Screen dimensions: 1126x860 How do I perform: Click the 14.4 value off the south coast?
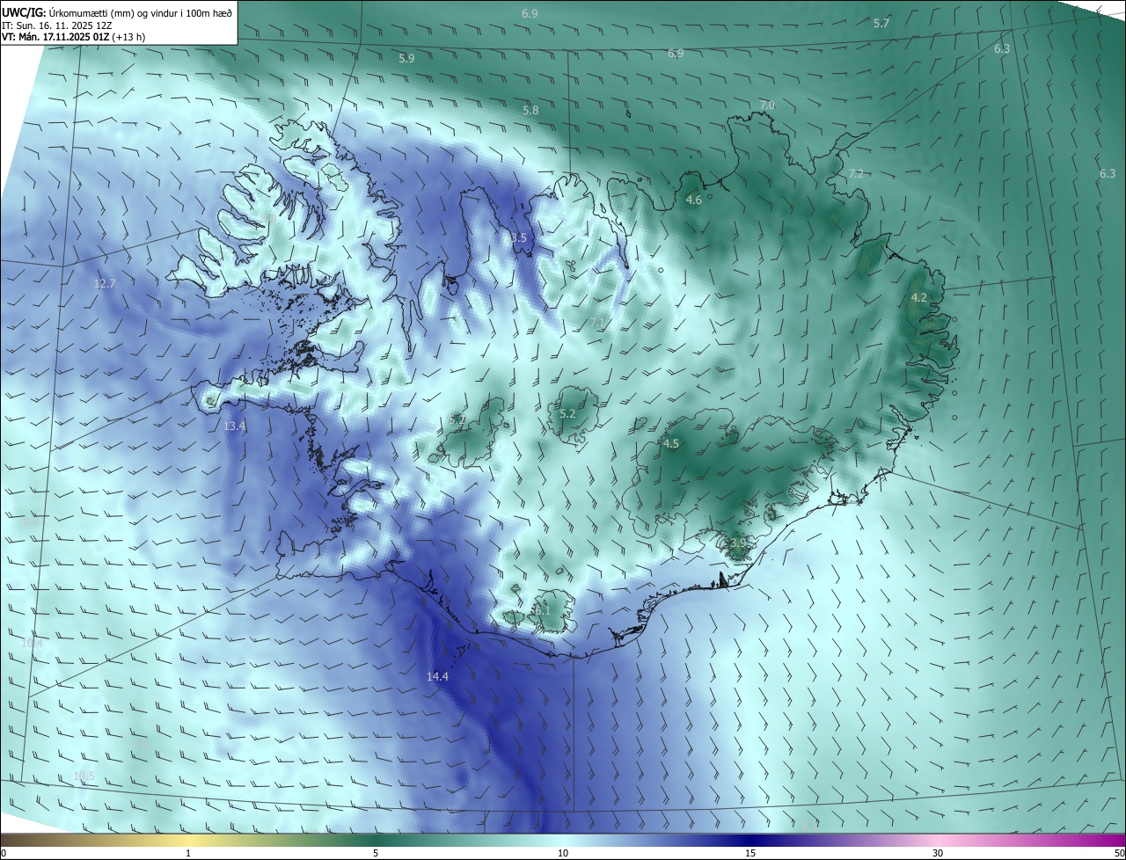tap(437, 676)
